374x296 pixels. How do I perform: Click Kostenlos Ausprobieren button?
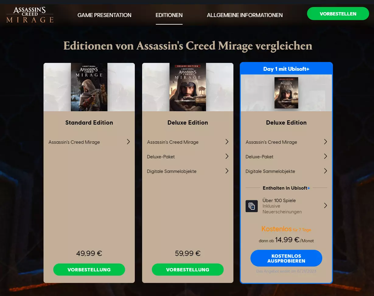point(286,258)
